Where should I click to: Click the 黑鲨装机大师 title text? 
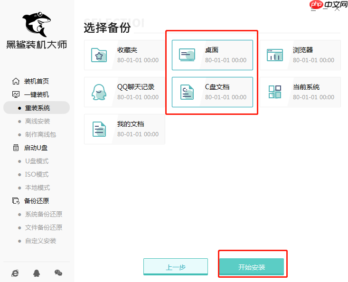pos(37,45)
